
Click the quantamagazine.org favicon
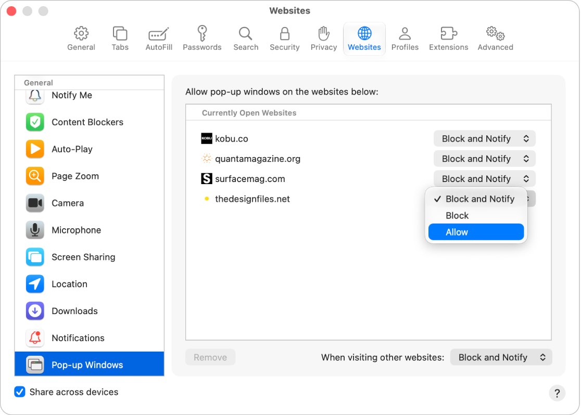(x=206, y=159)
